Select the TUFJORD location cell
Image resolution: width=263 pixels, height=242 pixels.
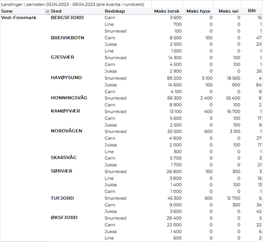click(x=62, y=198)
